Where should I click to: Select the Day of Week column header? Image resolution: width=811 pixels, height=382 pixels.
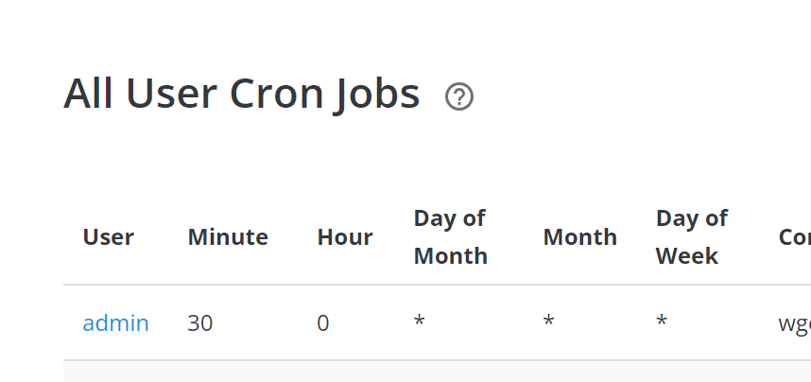coord(692,237)
